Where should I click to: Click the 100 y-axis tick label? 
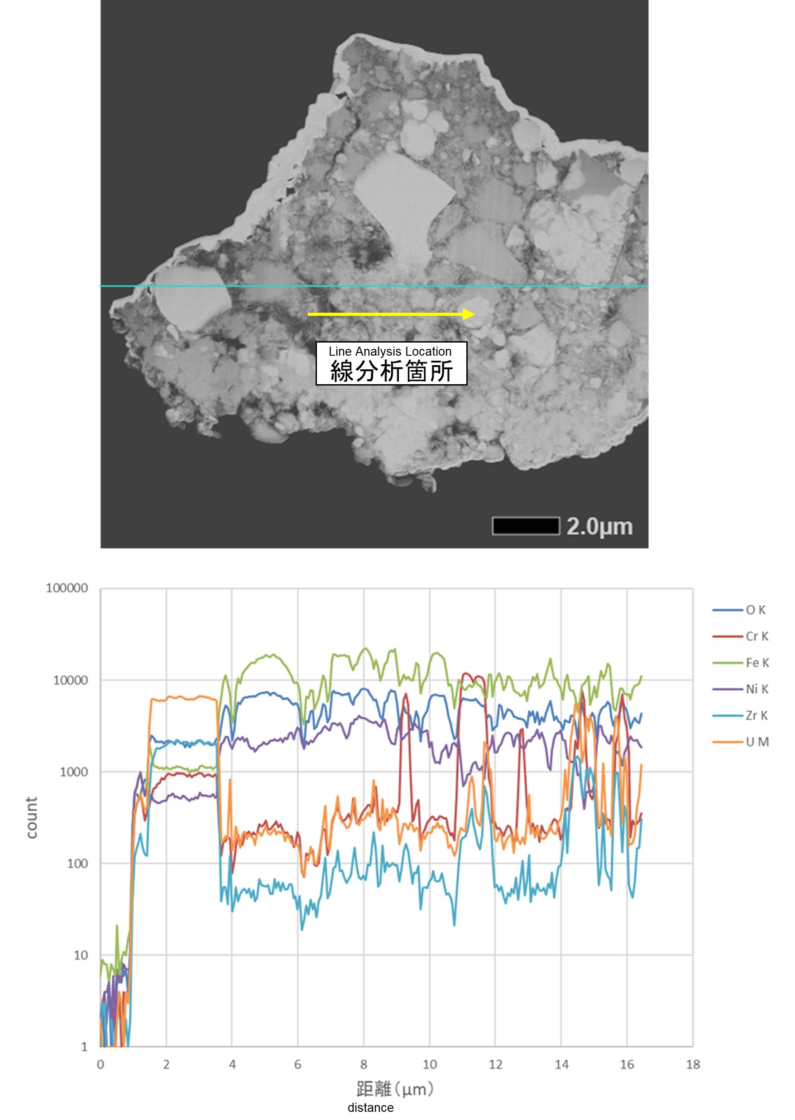point(77,863)
